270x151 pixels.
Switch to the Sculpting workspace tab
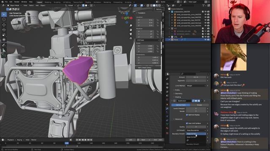click(57, 2)
